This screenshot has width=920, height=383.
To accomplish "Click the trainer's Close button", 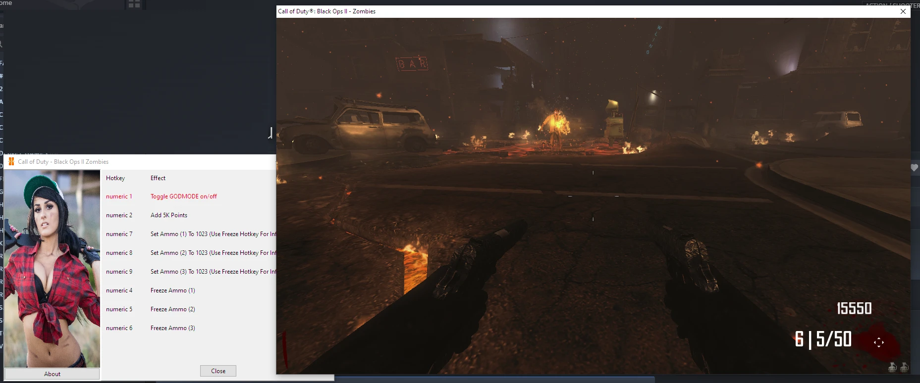I will coord(218,371).
